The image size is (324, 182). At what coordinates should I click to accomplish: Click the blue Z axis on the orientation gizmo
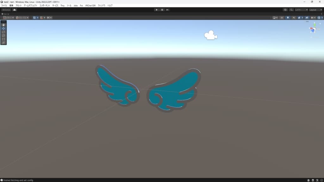(x=313, y=31)
